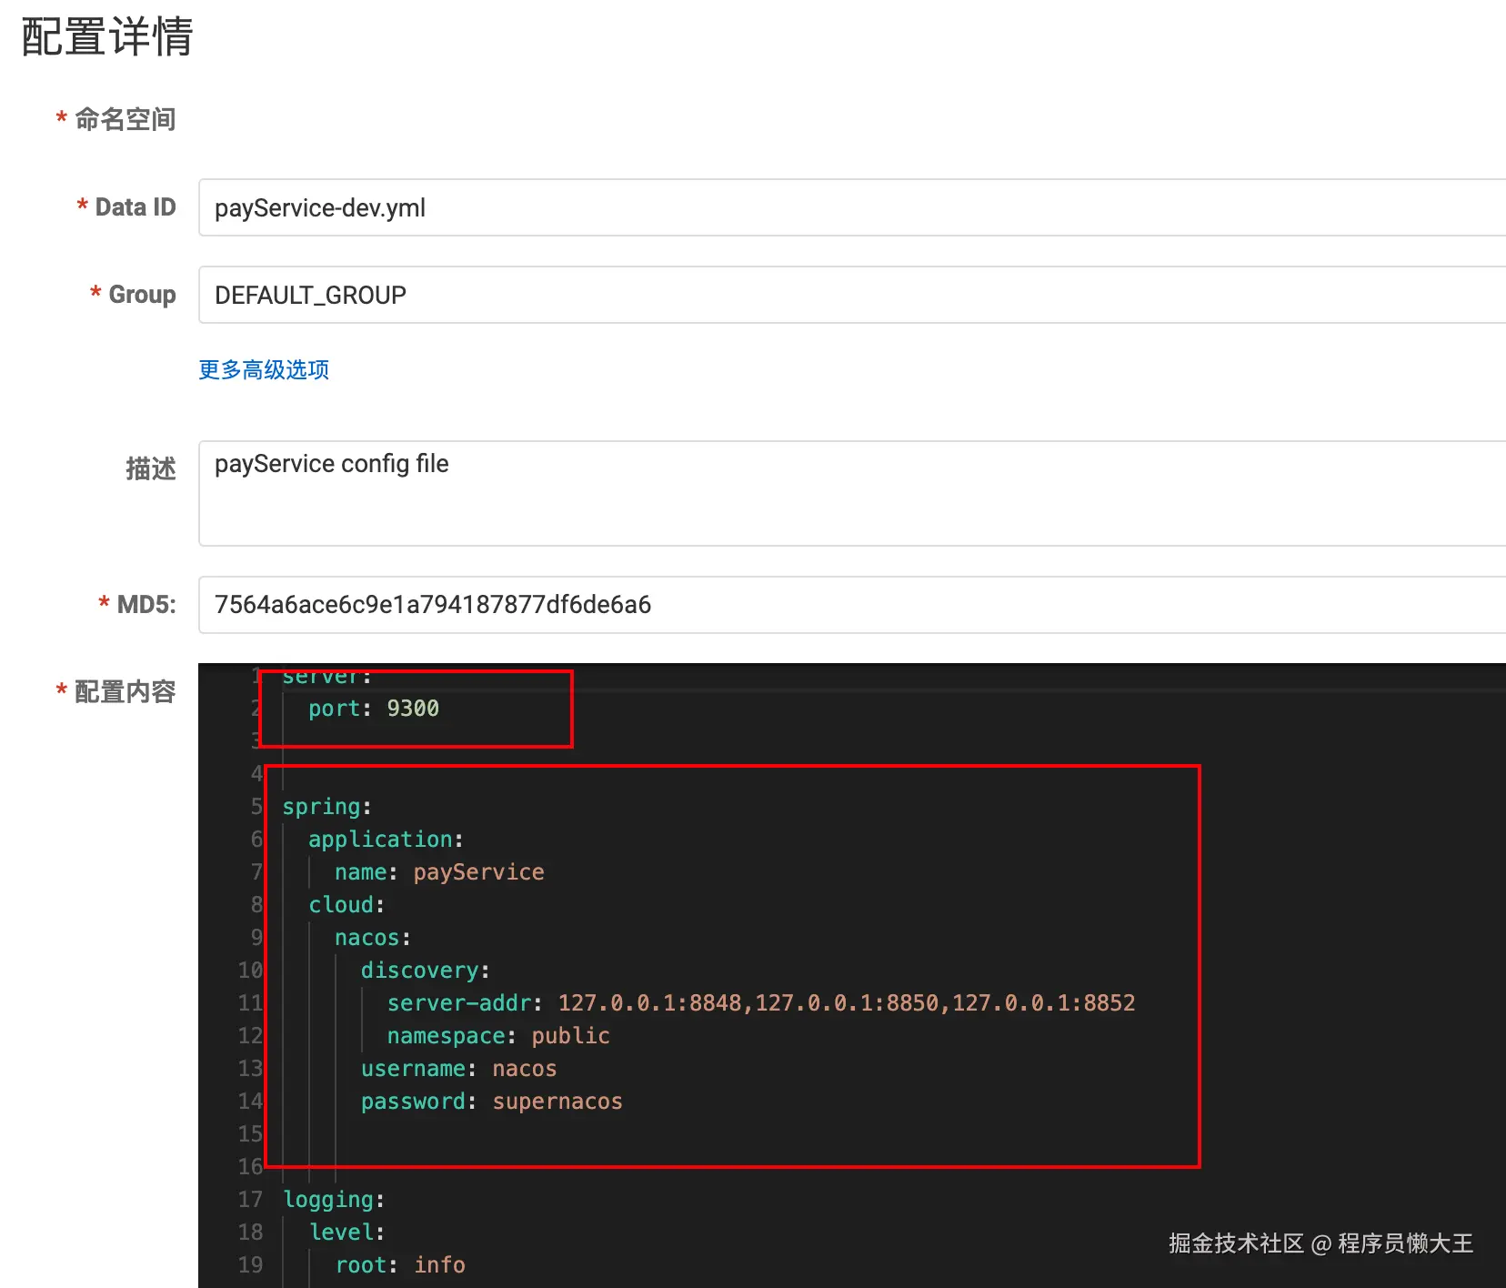Image resolution: width=1506 pixels, height=1288 pixels.
Task: Open the 更多高级选项 link
Action: pos(264,369)
